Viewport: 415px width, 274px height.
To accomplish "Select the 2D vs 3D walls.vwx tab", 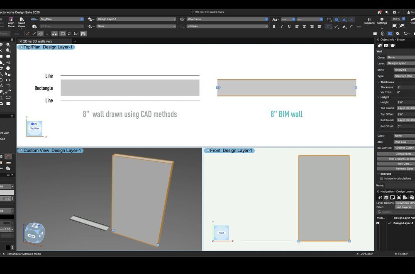I will point(37,41).
